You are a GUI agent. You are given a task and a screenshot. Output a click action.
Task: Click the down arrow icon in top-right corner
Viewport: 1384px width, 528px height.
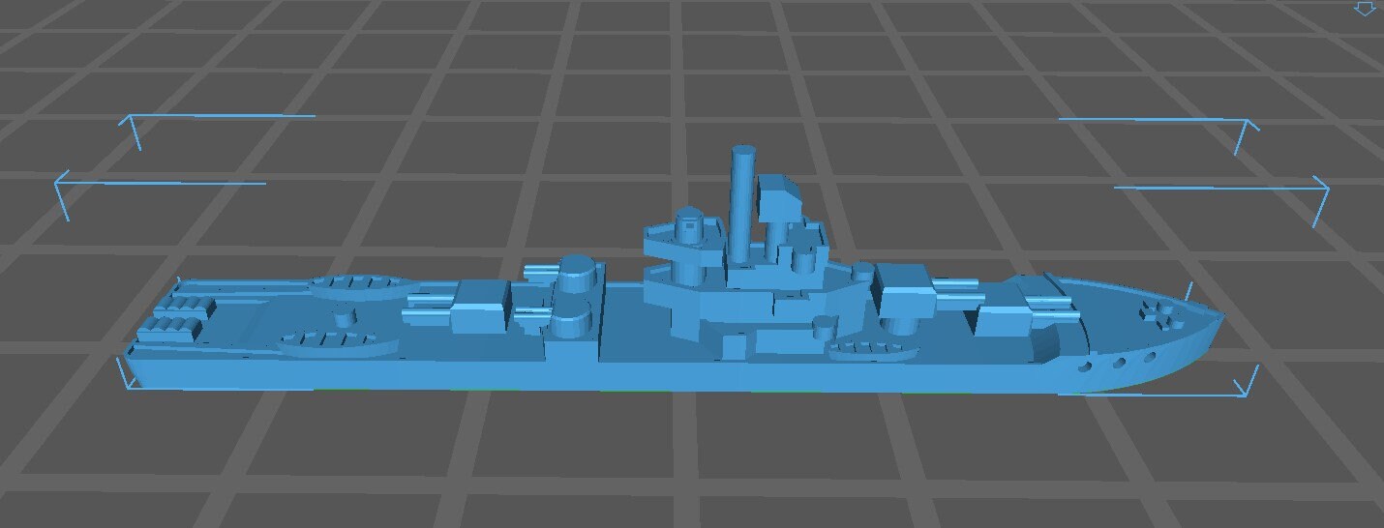coord(1365,8)
